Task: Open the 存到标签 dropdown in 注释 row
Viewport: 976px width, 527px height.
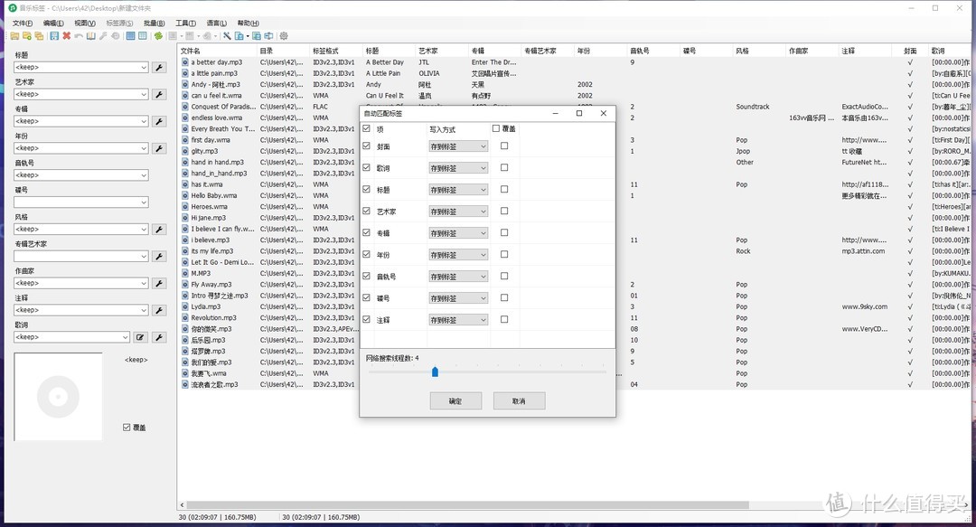Action: pos(458,320)
